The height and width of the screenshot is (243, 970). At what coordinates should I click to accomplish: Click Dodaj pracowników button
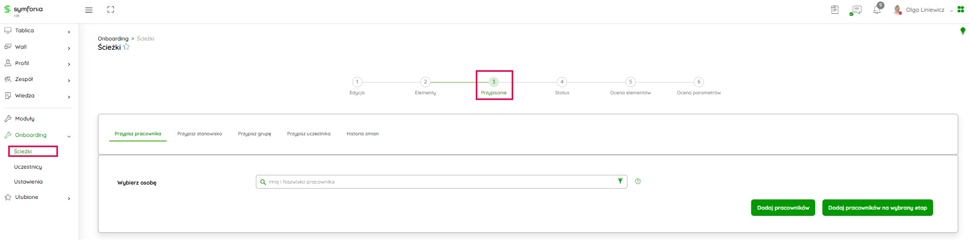tap(783, 208)
